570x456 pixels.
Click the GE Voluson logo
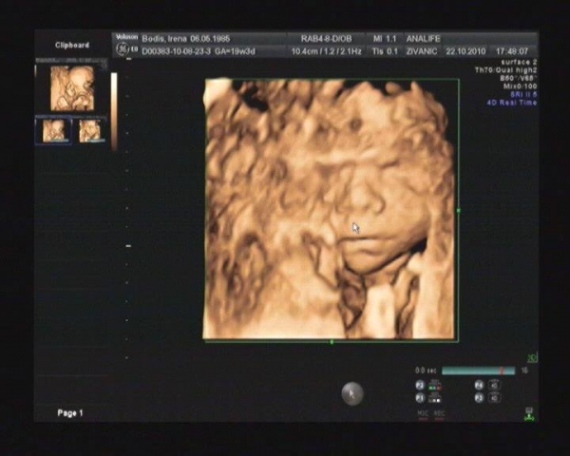(124, 45)
